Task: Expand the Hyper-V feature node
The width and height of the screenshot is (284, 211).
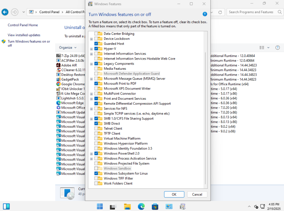Action: click(92, 49)
